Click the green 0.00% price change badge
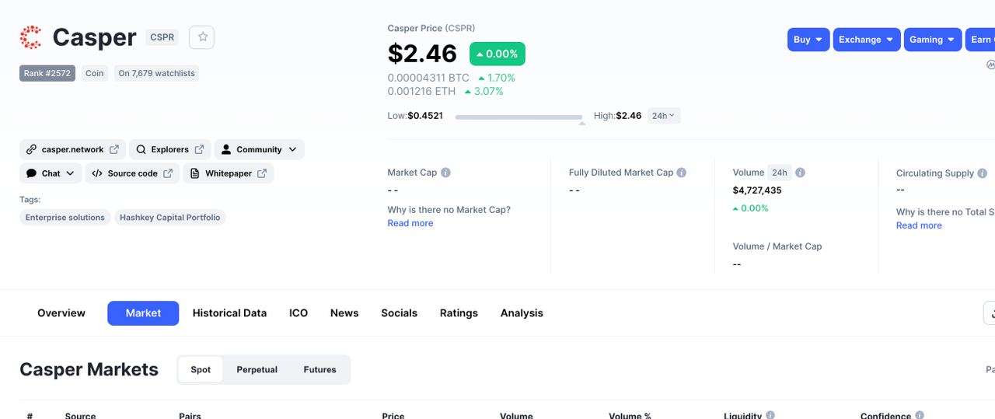The image size is (995, 419). pyautogui.click(x=497, y=54)
